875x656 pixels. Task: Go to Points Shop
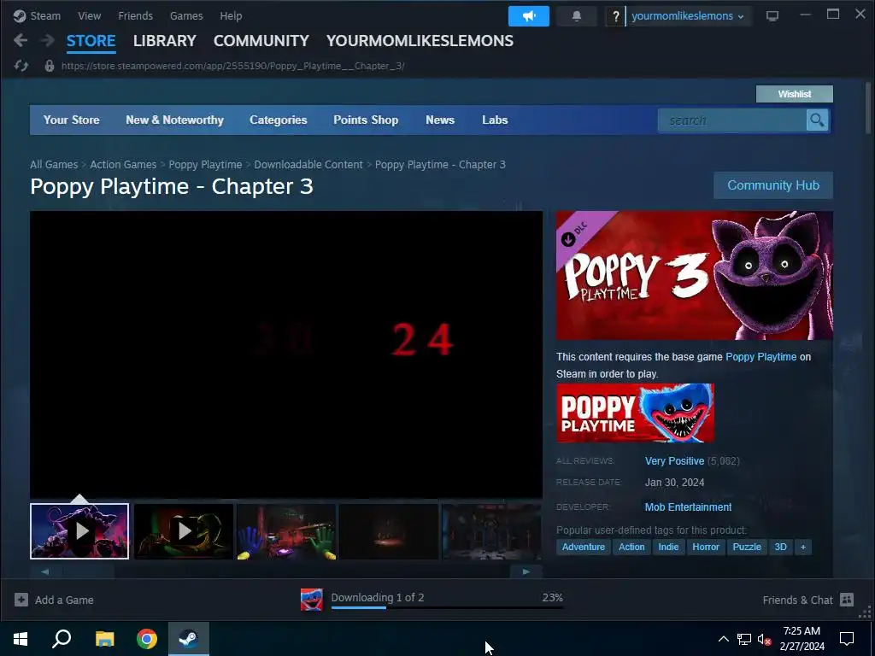click(x=366, y=120)
